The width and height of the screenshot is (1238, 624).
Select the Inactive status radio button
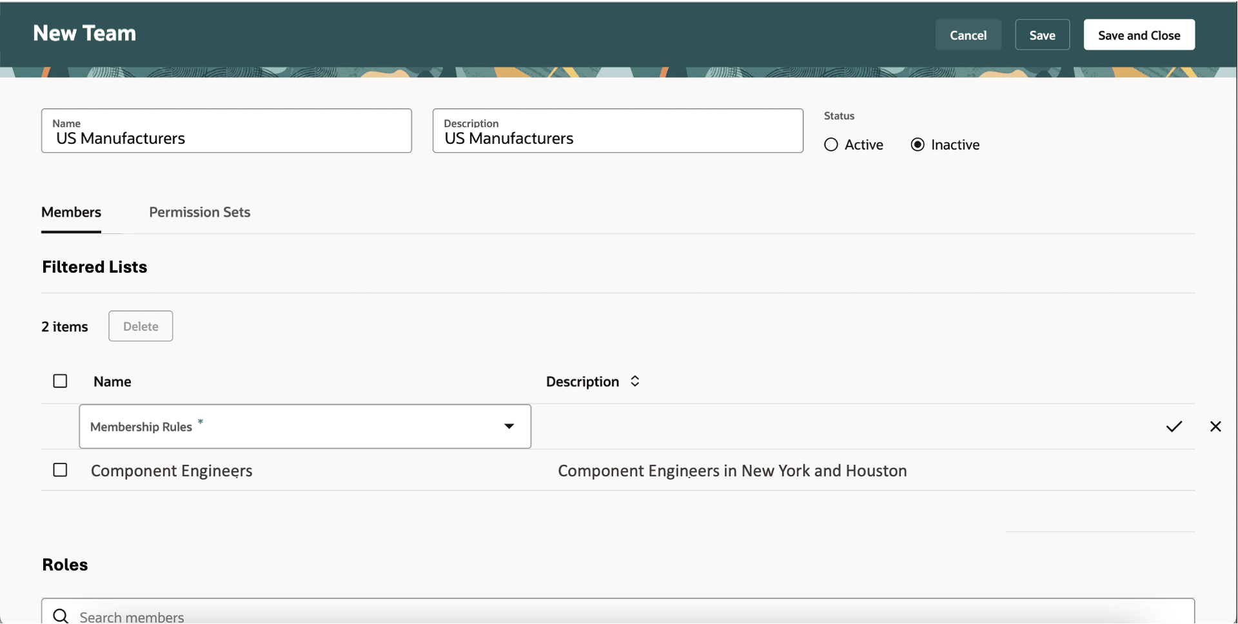click(x=918, y=144)
